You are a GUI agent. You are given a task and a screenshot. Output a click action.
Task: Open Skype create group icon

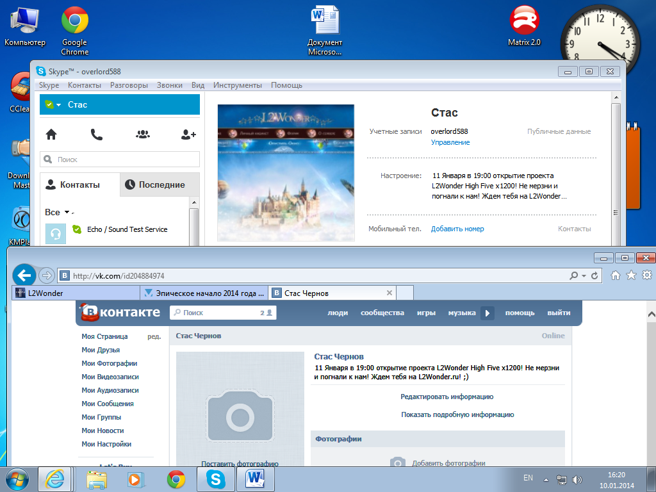tap(143, 135)
